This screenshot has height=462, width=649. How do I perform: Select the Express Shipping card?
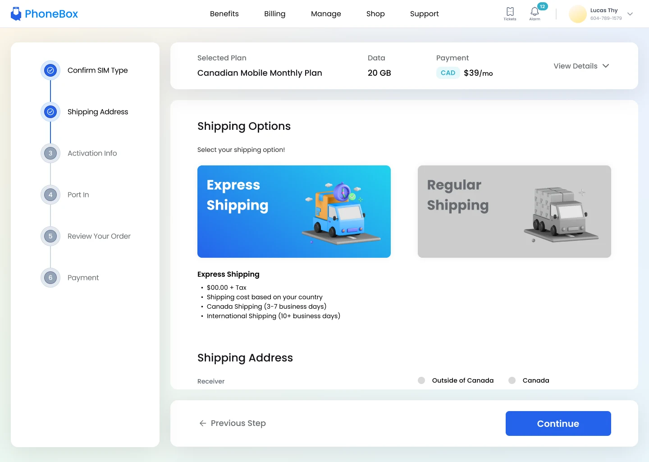pos(294,211)
